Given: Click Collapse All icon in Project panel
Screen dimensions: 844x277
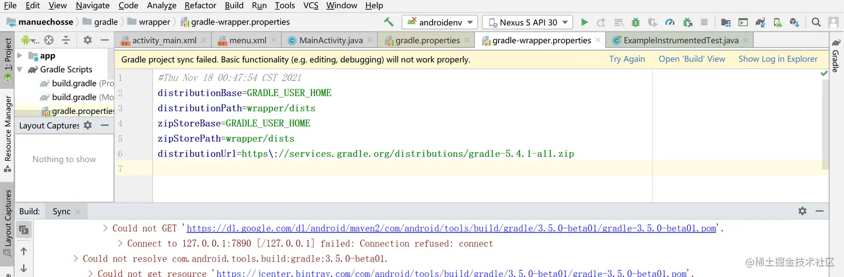Looking at the screenshot, I should click(x=66, y=40).
